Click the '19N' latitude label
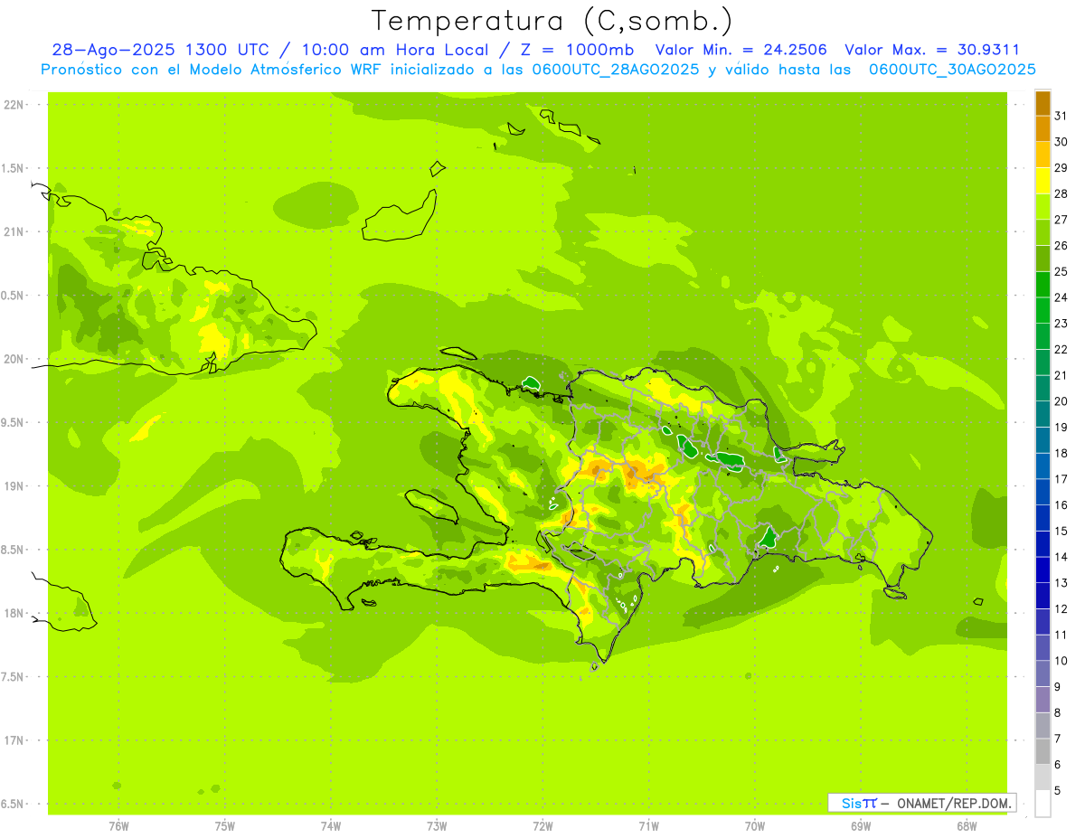The width and height of the screenshot is (1085, 838). pyautogui.click(x=14, y=486)
